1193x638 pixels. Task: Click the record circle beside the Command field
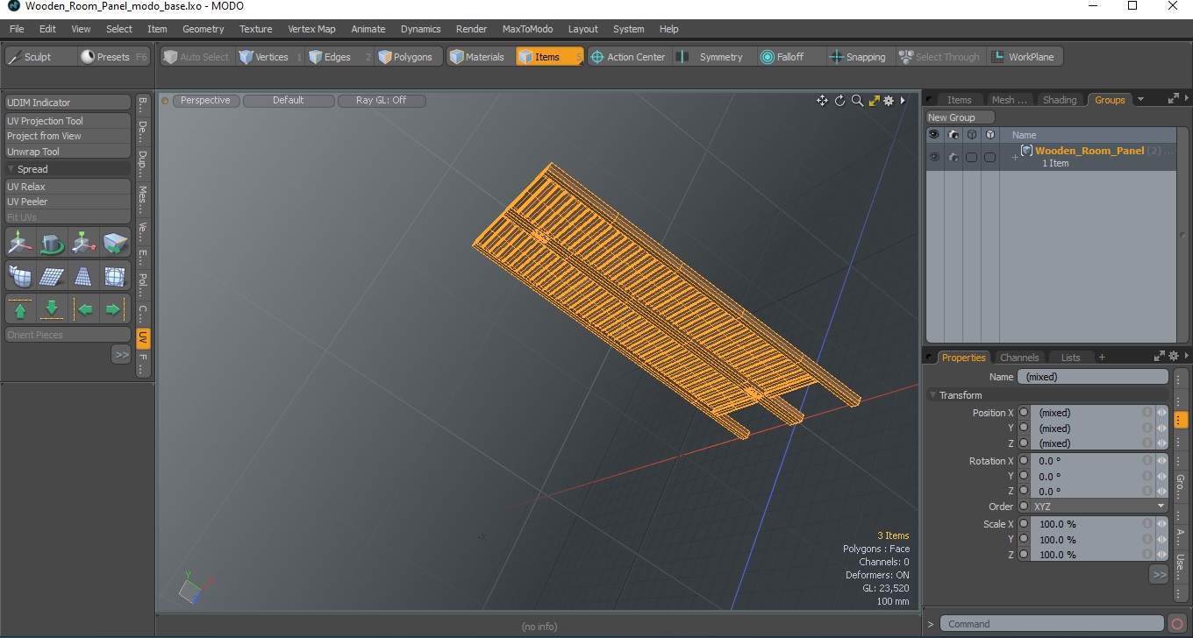click(1177, 624)
